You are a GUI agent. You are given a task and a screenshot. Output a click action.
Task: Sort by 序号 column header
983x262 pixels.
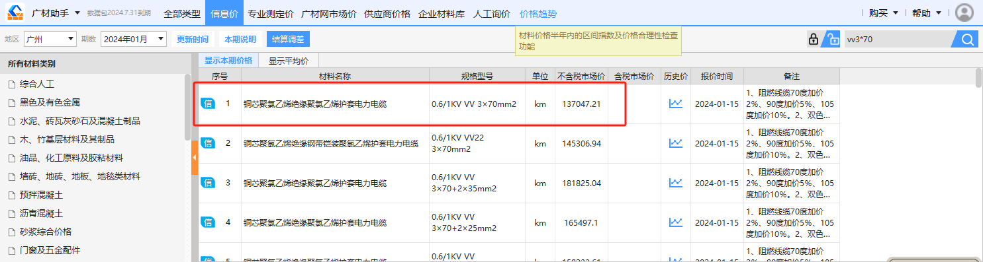(x=220, y=76)
